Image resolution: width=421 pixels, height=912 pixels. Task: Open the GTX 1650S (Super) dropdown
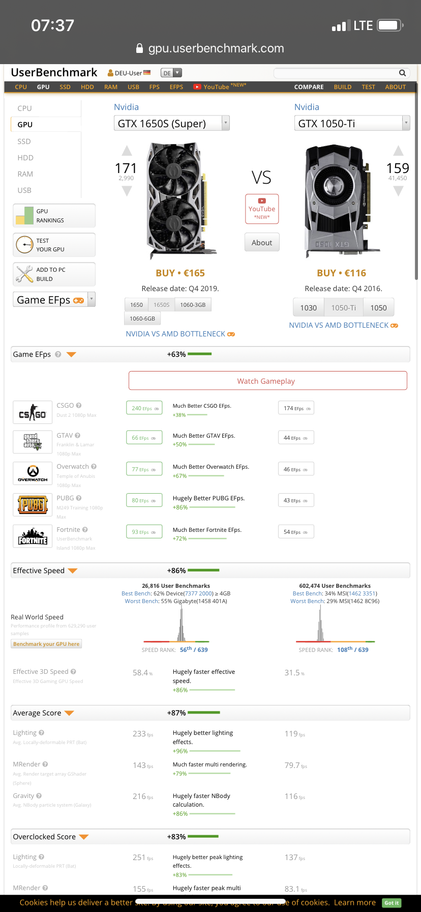tap(172, 123)
